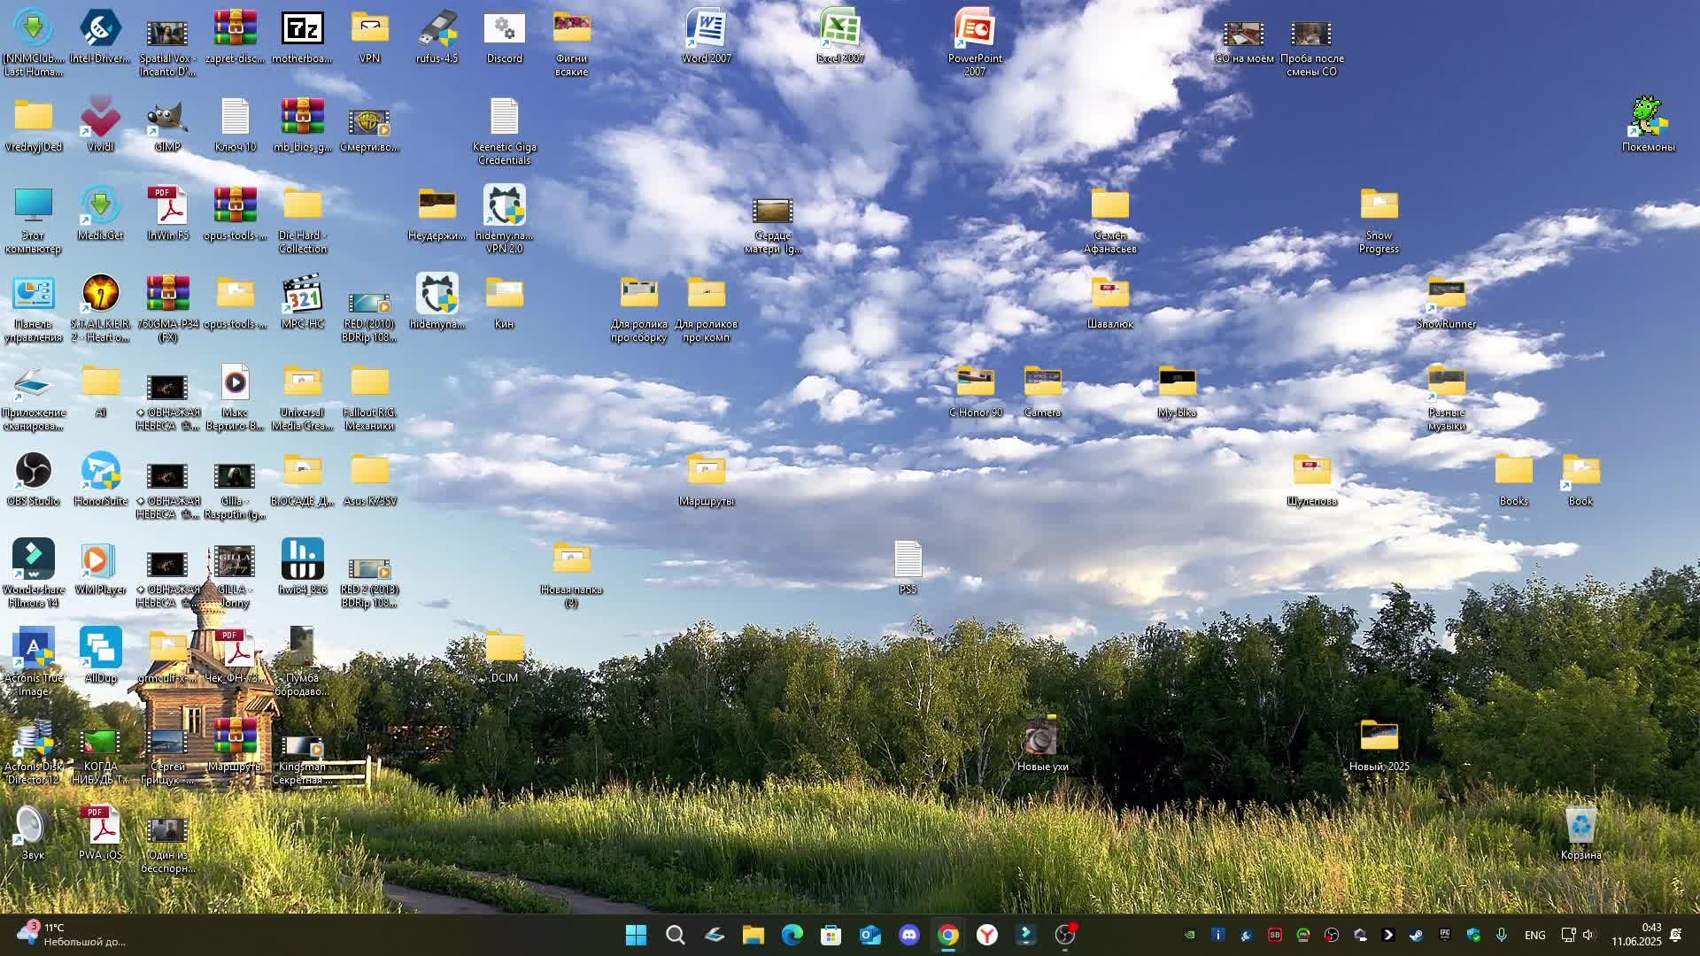Open the volume speaker control
This screenshot has width=1700, height=956.
point(1588,935)
